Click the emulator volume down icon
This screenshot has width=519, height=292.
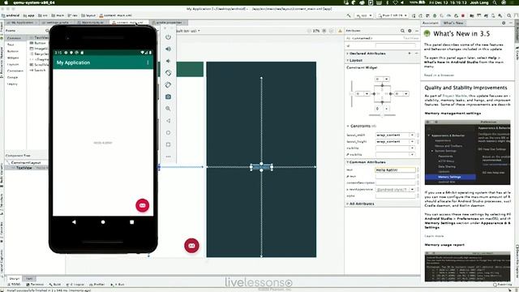168,61
